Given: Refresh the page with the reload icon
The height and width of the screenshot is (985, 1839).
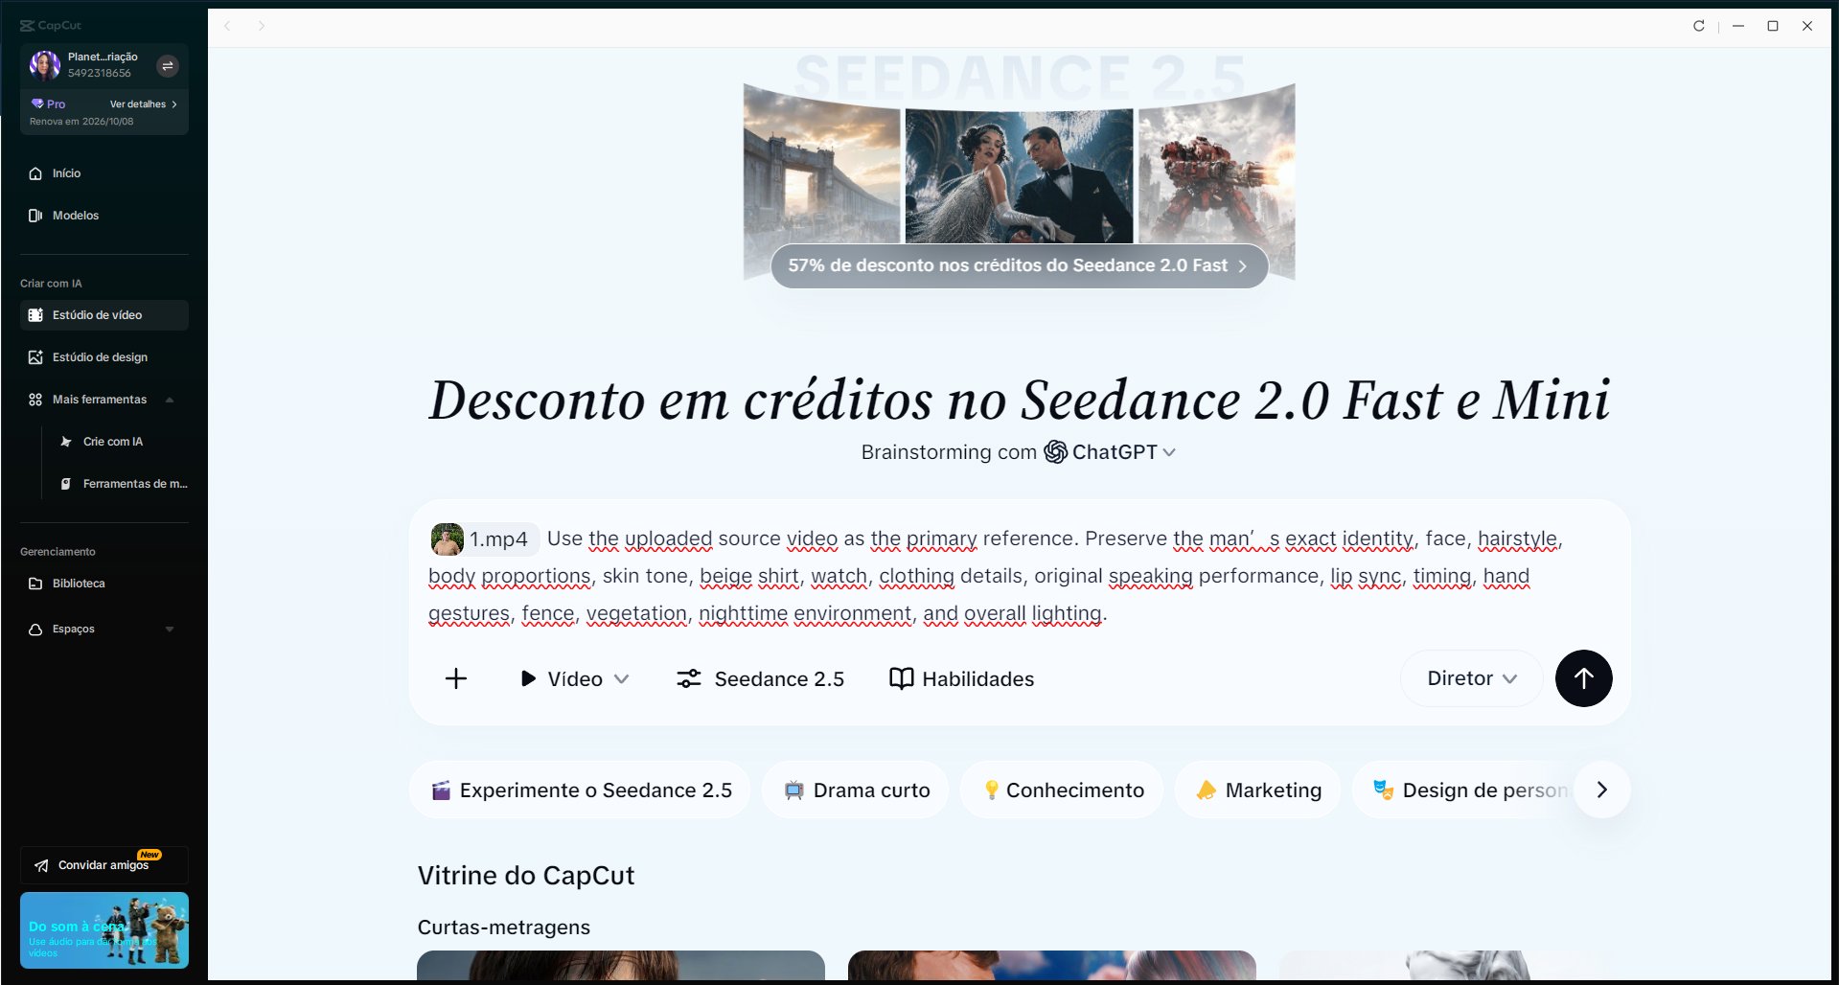Looking at the screenshot, I should (1699, 26).
